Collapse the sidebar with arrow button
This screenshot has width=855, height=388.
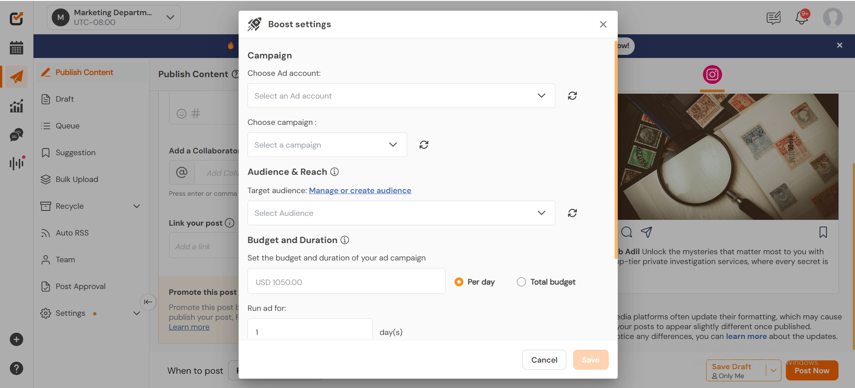(148, 302)
